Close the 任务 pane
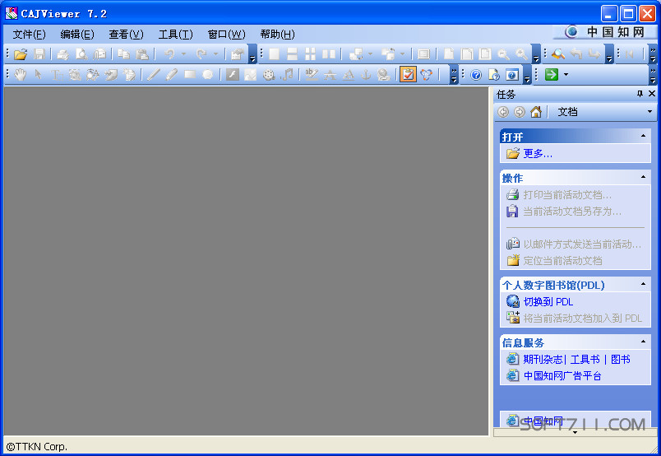This screenshot has width=661, height=456. [652, 94]
